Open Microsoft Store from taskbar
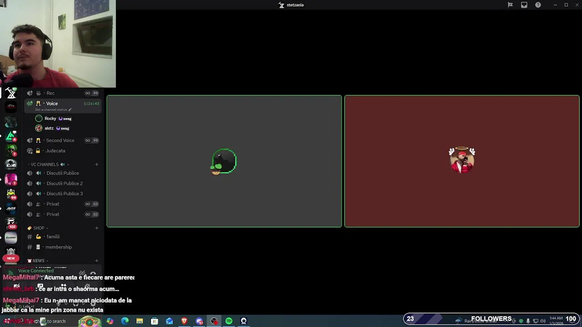Image resolution: width=582 pixels, height=327 pixels. tap(155, 321)
